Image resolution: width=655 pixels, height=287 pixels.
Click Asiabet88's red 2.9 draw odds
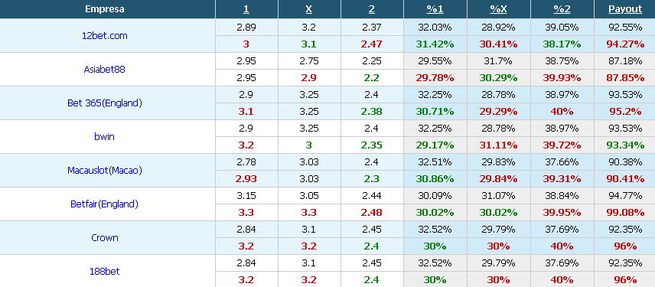click(x=309, y=78)
